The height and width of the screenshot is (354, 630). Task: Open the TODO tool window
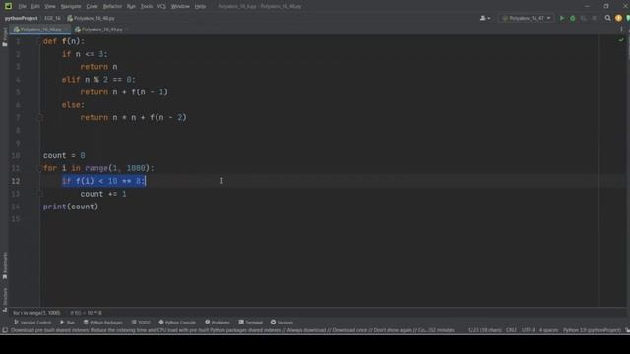[x=141, y=323]
